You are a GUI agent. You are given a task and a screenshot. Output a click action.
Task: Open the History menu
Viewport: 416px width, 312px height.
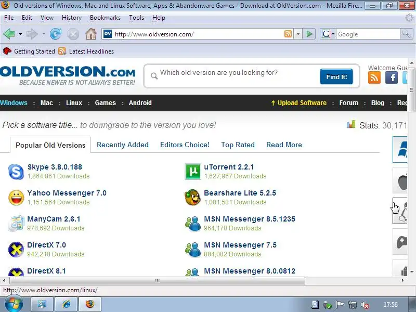click(72, 18)
